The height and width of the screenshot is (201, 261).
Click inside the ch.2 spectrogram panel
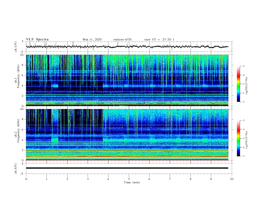click(127, 135)
